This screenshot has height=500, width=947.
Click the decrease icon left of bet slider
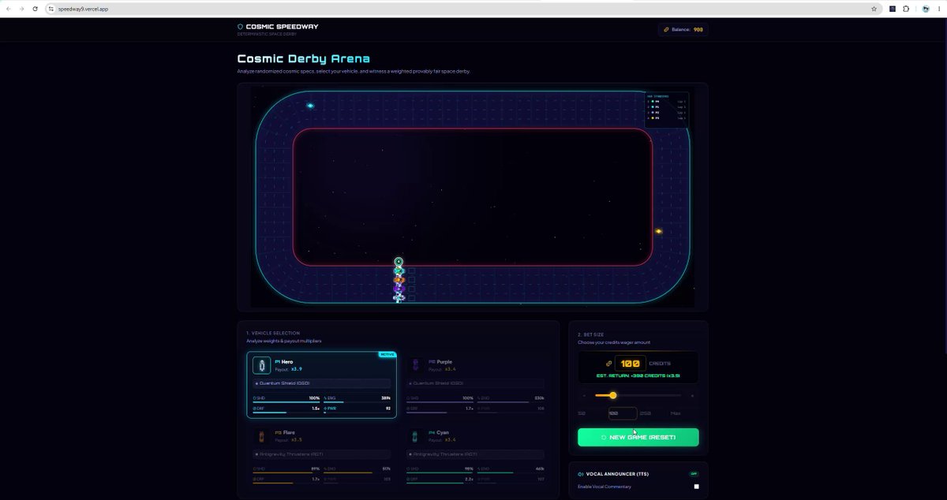[584, 395]
